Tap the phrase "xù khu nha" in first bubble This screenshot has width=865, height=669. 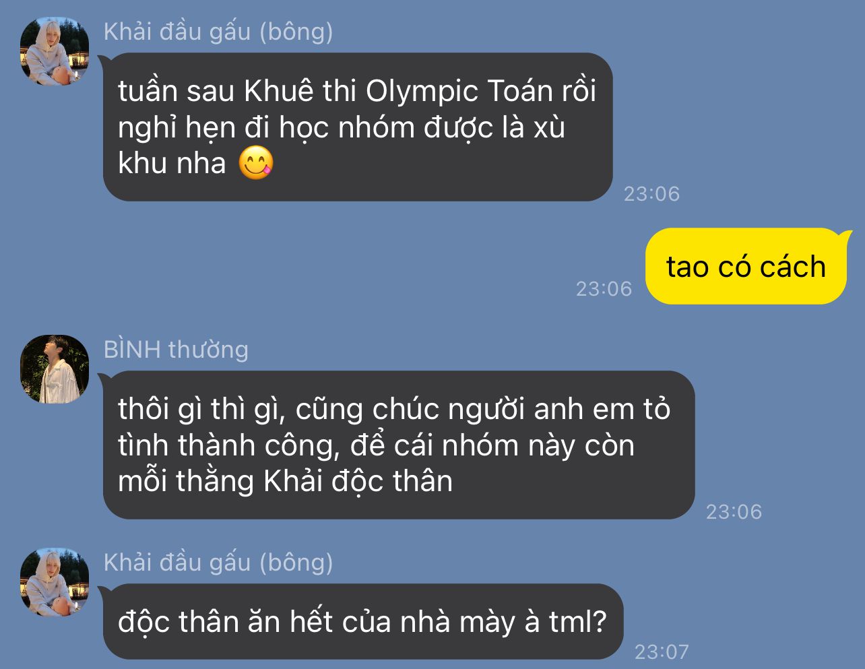[341, 145]
